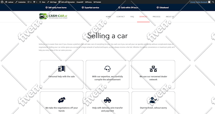Open the CASH-CAR.nl logo homepage link
The width and height of the screenshot is (215, 114).
[53, 16]
